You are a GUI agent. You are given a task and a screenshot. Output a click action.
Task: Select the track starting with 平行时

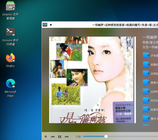[x=150, y=101]
